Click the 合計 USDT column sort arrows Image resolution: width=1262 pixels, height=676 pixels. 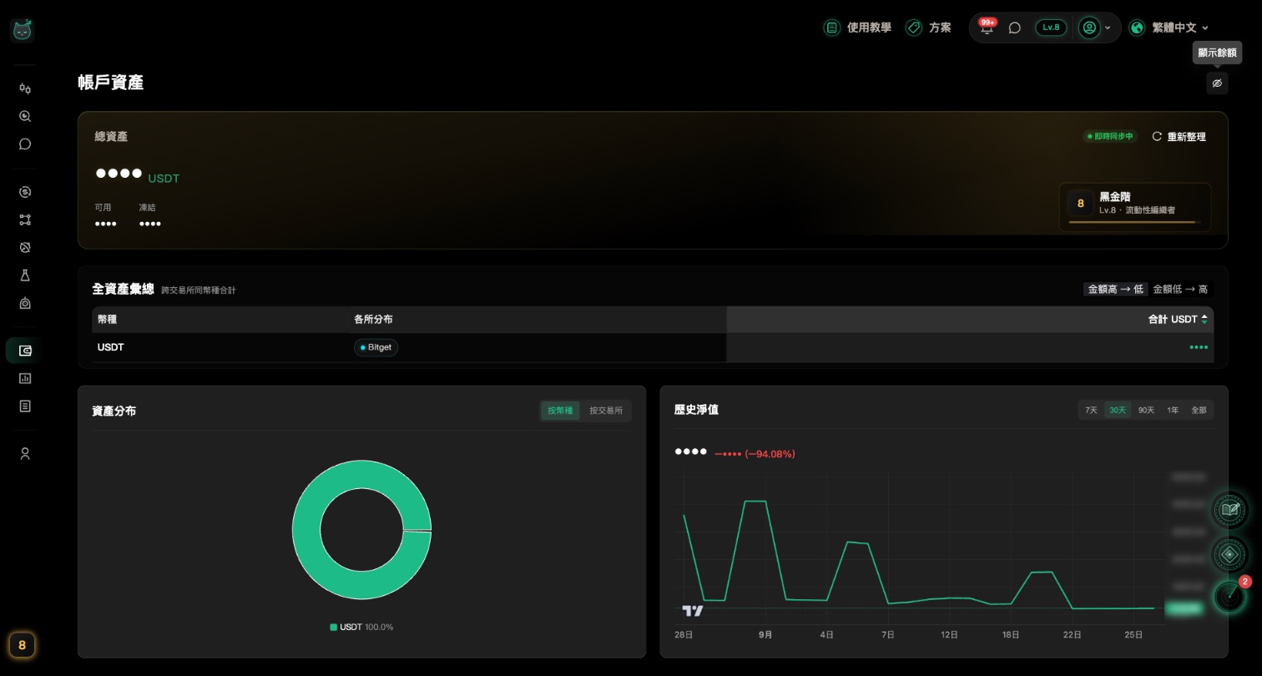click(1204, 320)
